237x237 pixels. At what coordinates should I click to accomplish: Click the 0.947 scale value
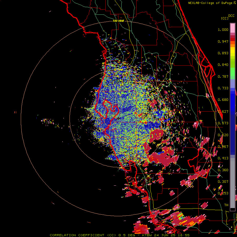tap(223, 41)
